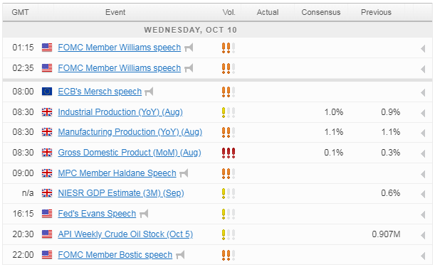Viewport: 435px width, 267px height.
Task: Click the EU flag icon in the 08:00 row
Action: click(x=47, y=92)
